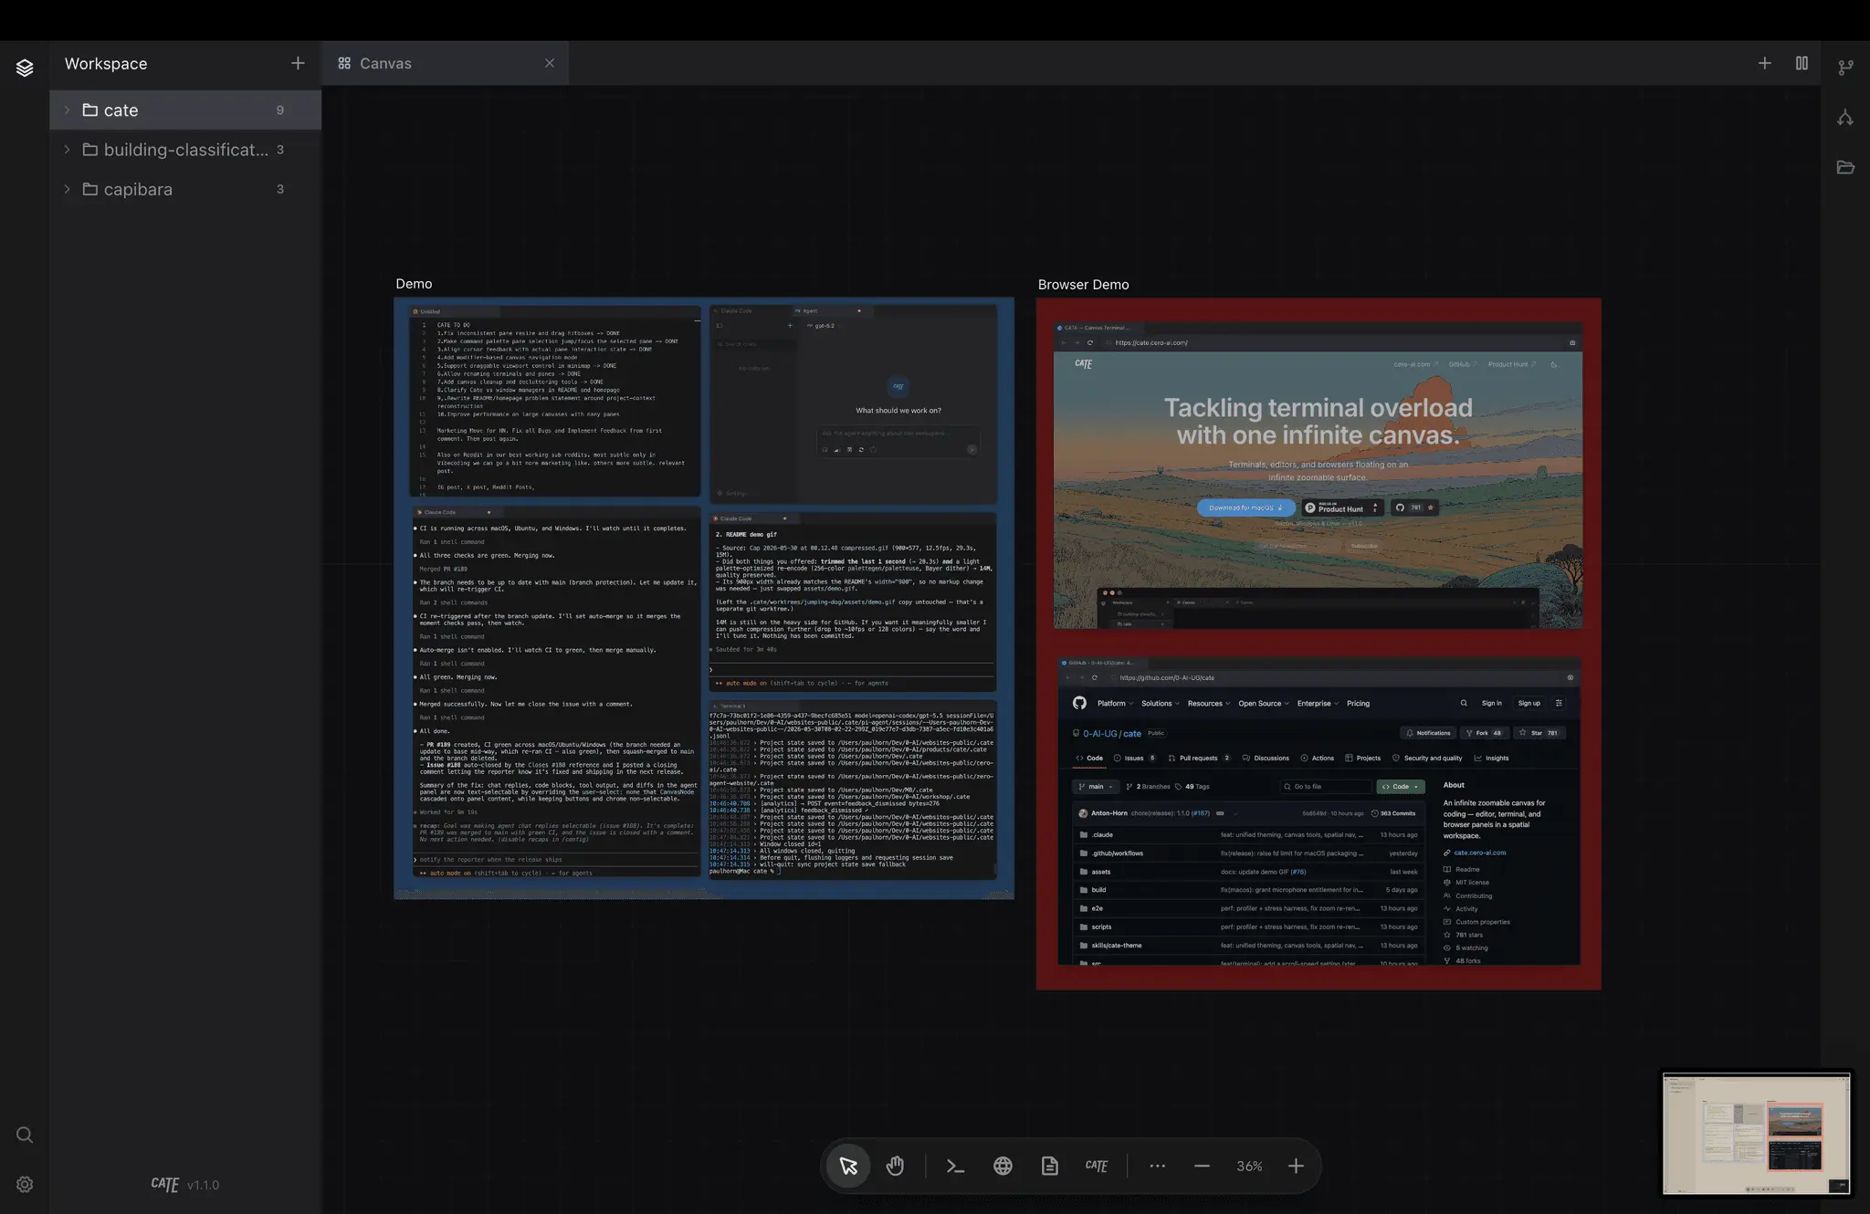
Task: Open the GitHub Pull requests tab
Action: [x=1199, y=758]
